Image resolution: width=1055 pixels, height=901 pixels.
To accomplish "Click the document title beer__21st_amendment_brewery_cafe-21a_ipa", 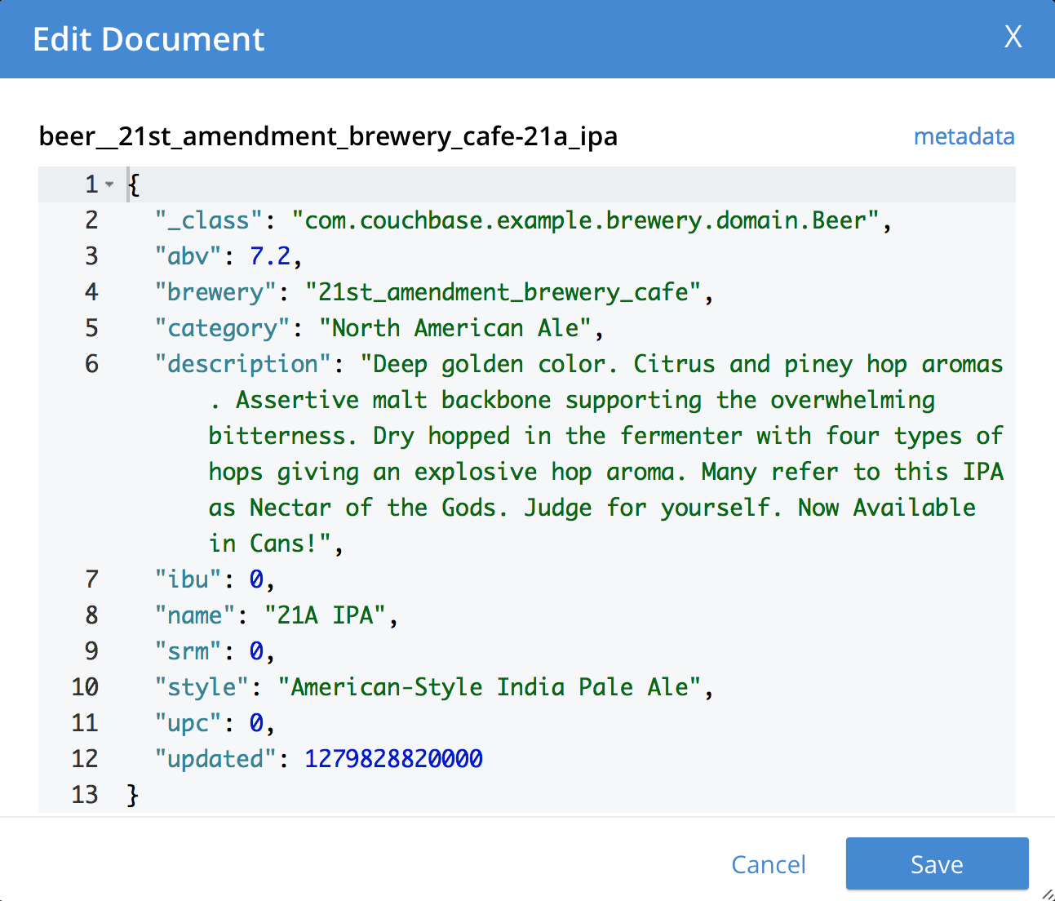I will (328, 136).
